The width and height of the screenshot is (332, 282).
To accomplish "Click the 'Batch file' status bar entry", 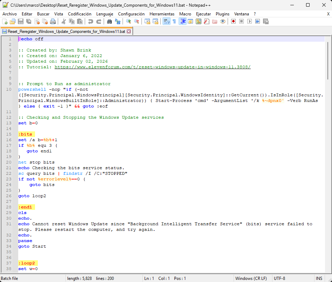I will pos(9,278).
